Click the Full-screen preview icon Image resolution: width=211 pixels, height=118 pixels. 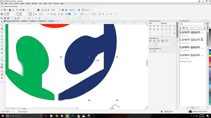click(x=63, y=10)
